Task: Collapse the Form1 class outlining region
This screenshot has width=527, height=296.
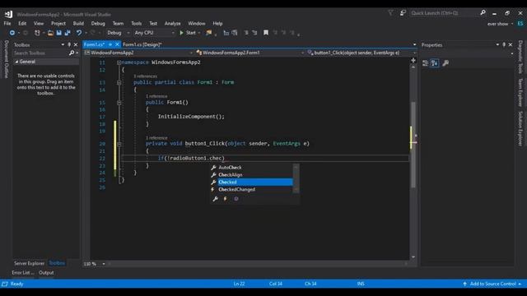Action: coord(119,82)
